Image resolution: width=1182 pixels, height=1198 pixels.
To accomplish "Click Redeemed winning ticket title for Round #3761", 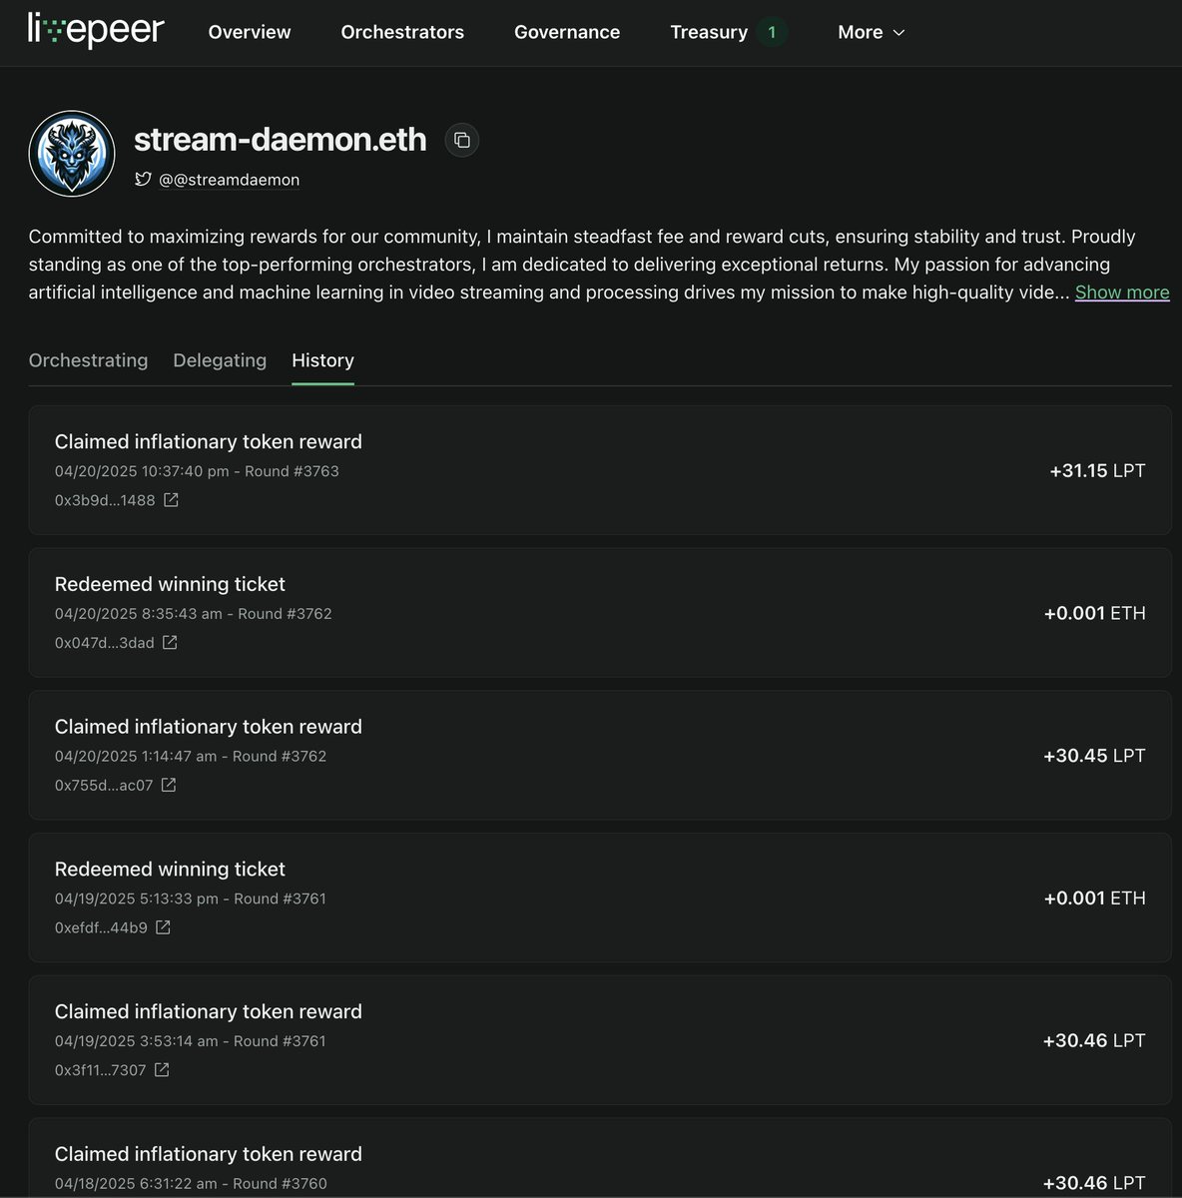I will coord(170,870).
